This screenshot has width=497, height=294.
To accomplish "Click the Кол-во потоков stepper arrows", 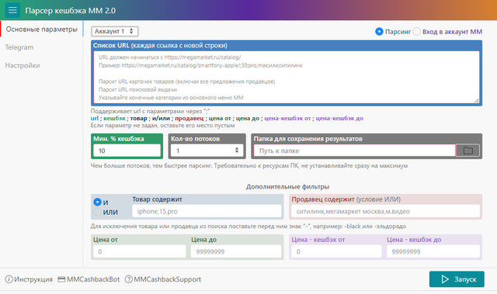I will click(236, 150).
